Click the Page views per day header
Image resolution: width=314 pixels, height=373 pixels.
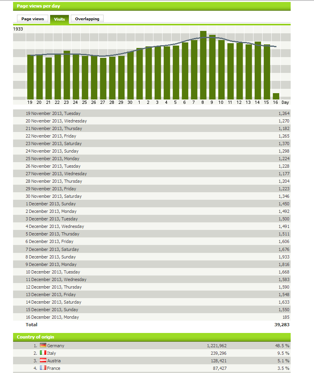(151, 6)
